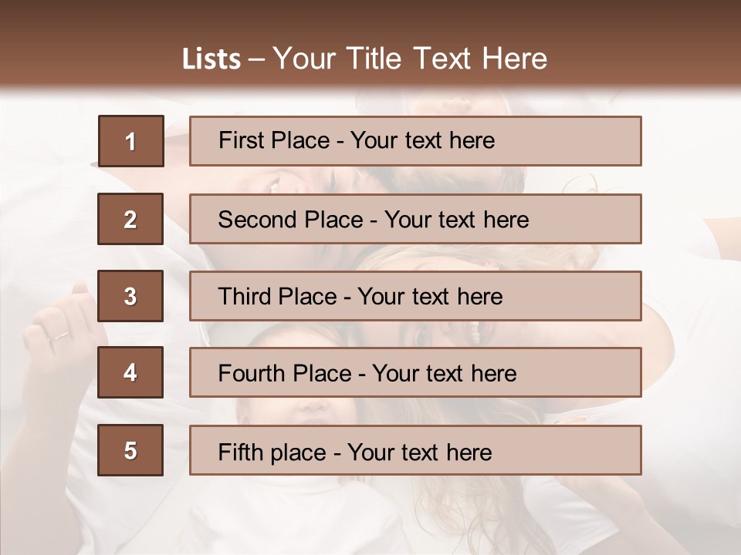
Task: Click the ring on the raised hand
Action: [59, 336]
